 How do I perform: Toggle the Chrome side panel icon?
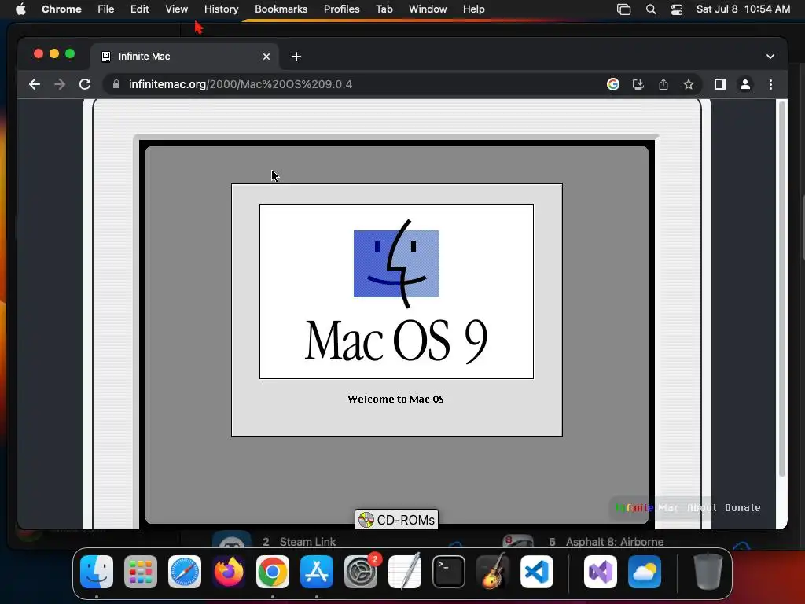pos(720,84)
